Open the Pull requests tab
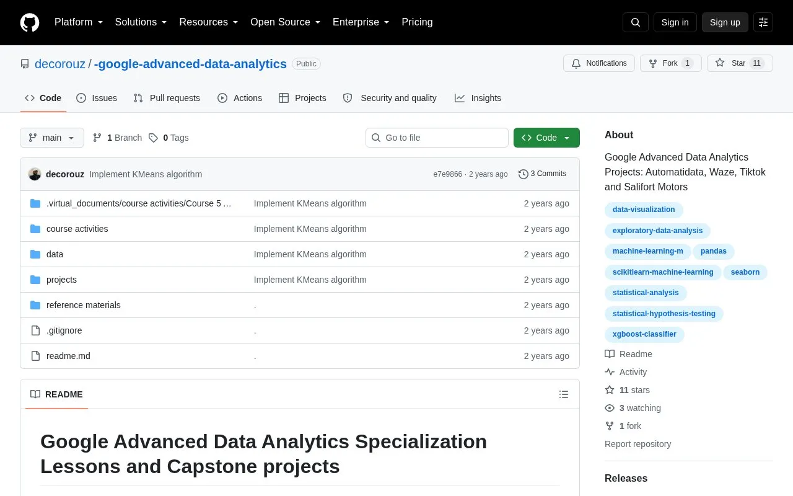The width and height of the screenshot is (793, 496). tap(167, 98)
